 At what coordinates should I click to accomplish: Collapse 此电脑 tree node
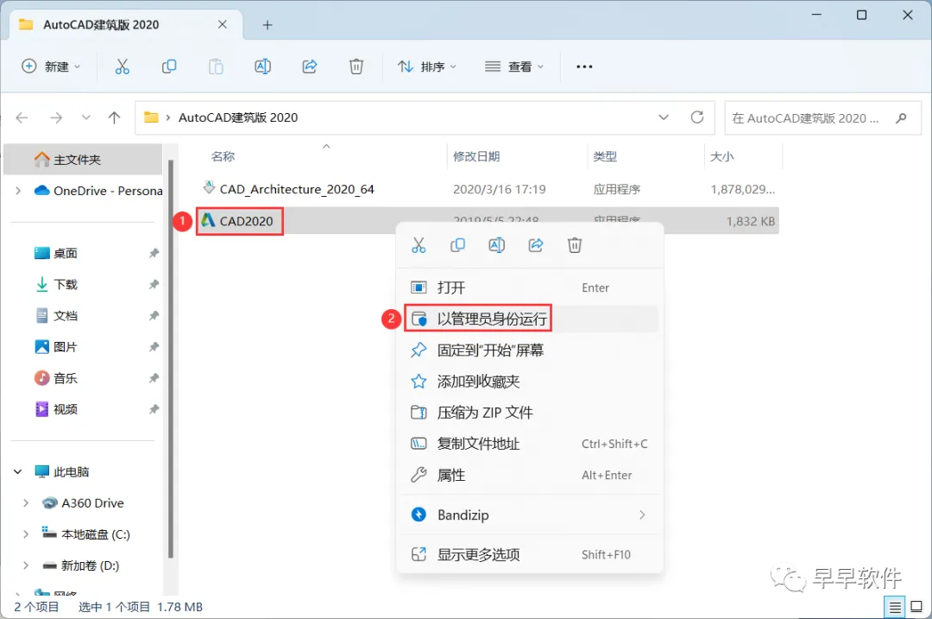click(x=18, y=471)
